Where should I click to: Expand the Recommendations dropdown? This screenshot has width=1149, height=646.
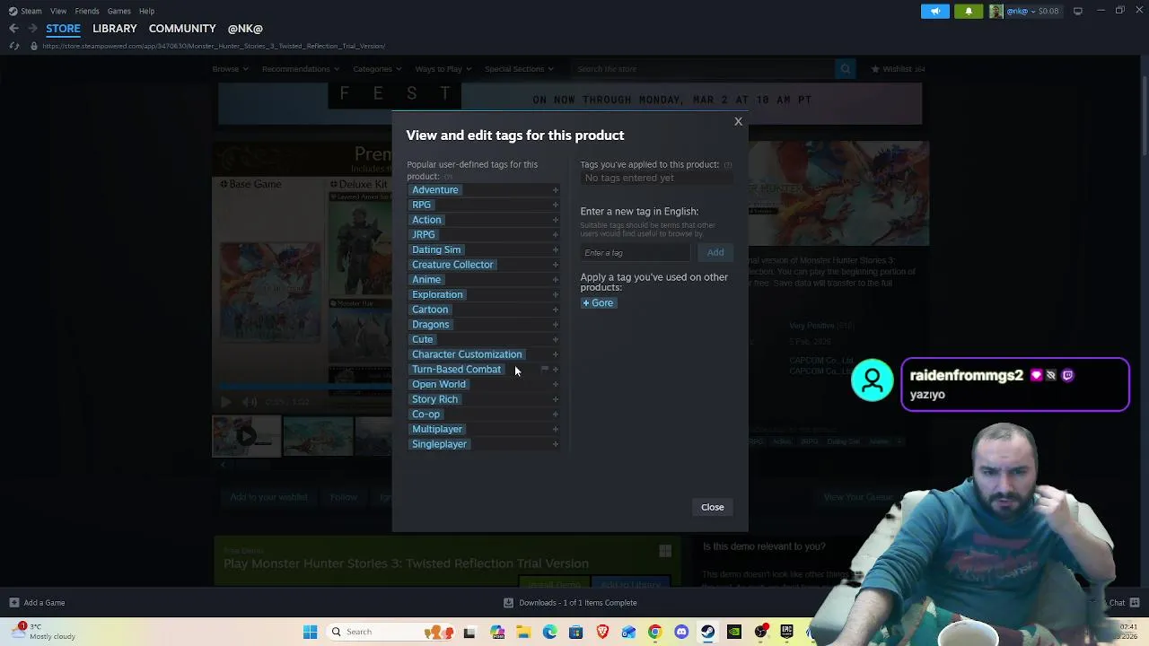300,69
